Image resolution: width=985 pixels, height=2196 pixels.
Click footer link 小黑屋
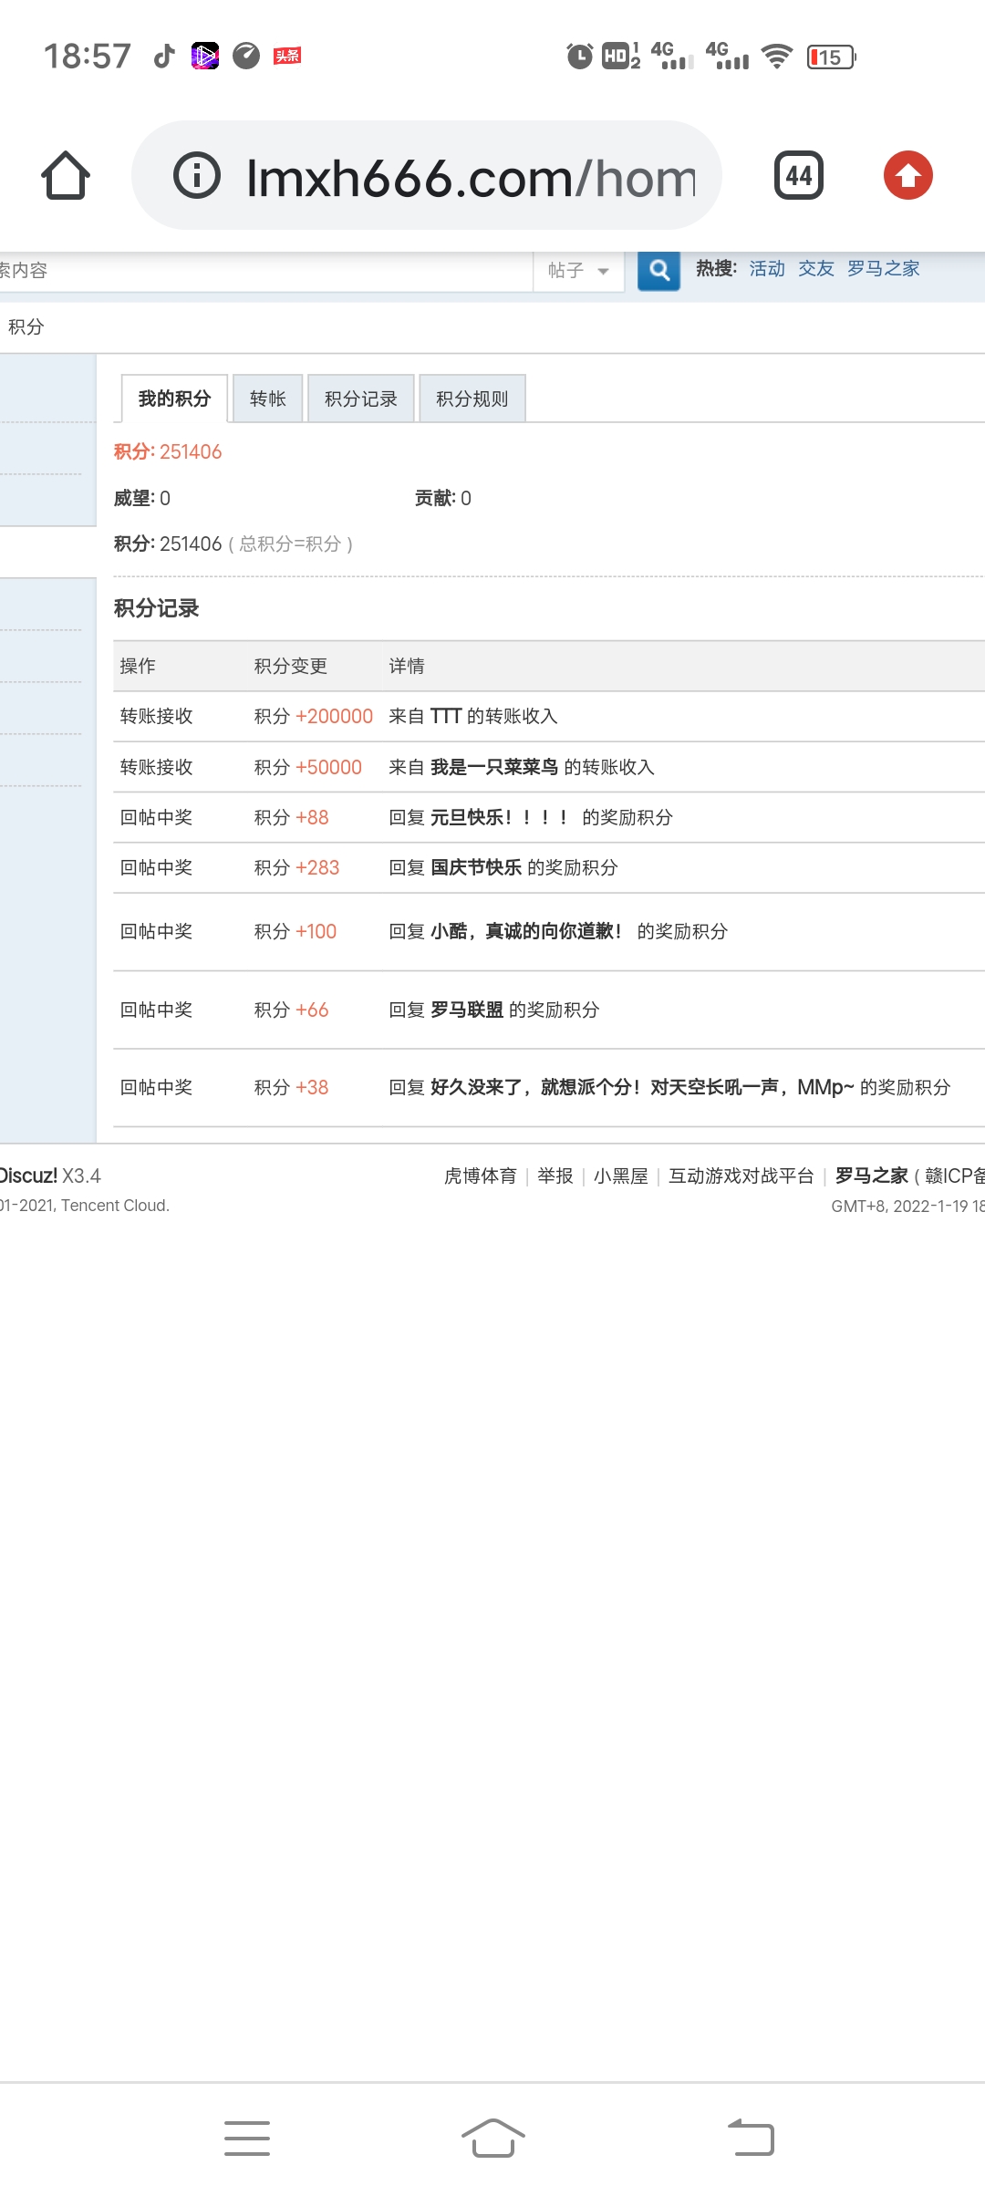tap(621, 1176)
